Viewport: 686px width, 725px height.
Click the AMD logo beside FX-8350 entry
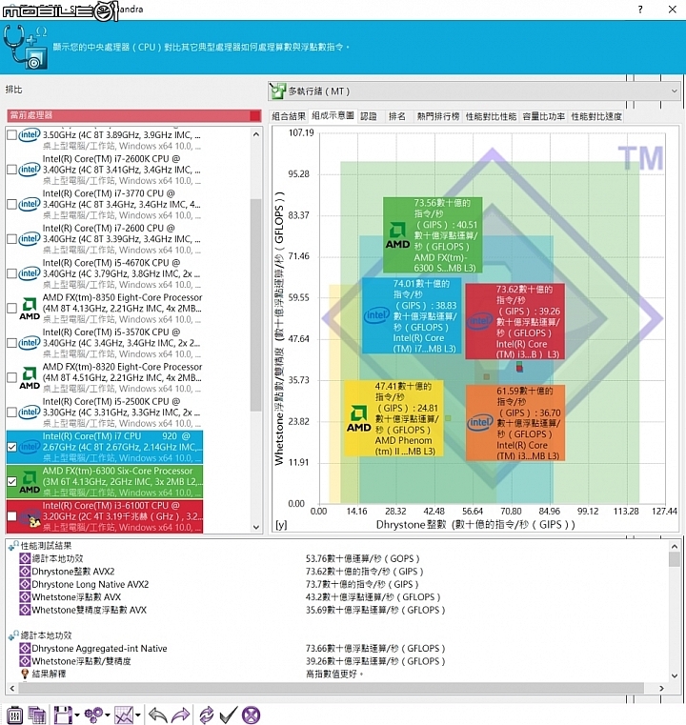point(30,309)
